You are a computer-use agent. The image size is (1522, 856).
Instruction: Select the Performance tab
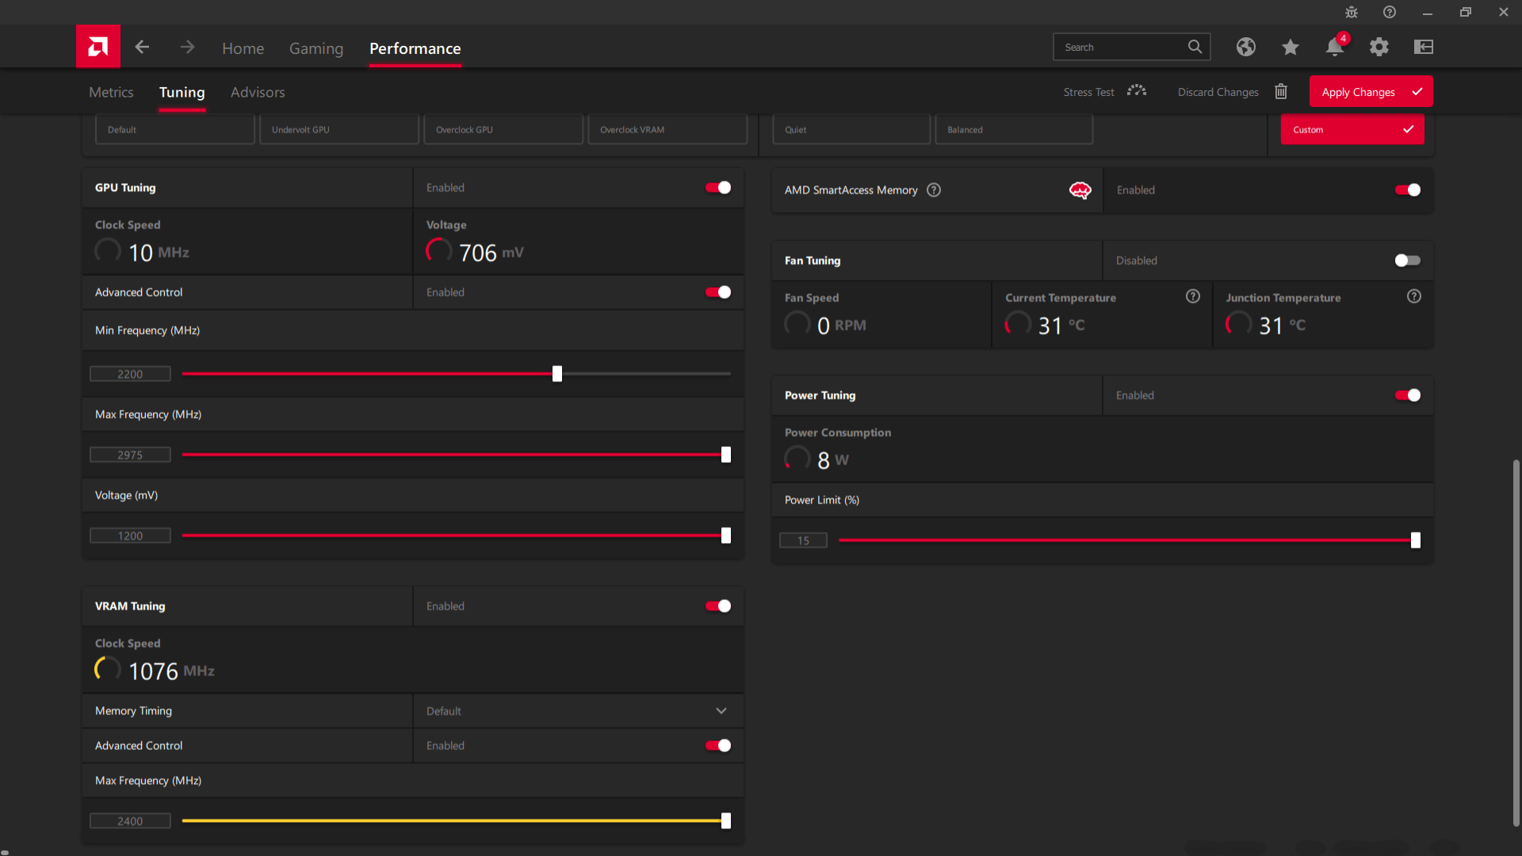point(415,48)
